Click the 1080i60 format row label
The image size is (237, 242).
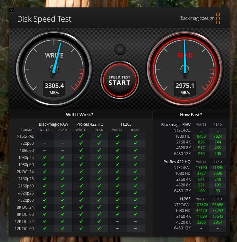[x=27, y=151]
